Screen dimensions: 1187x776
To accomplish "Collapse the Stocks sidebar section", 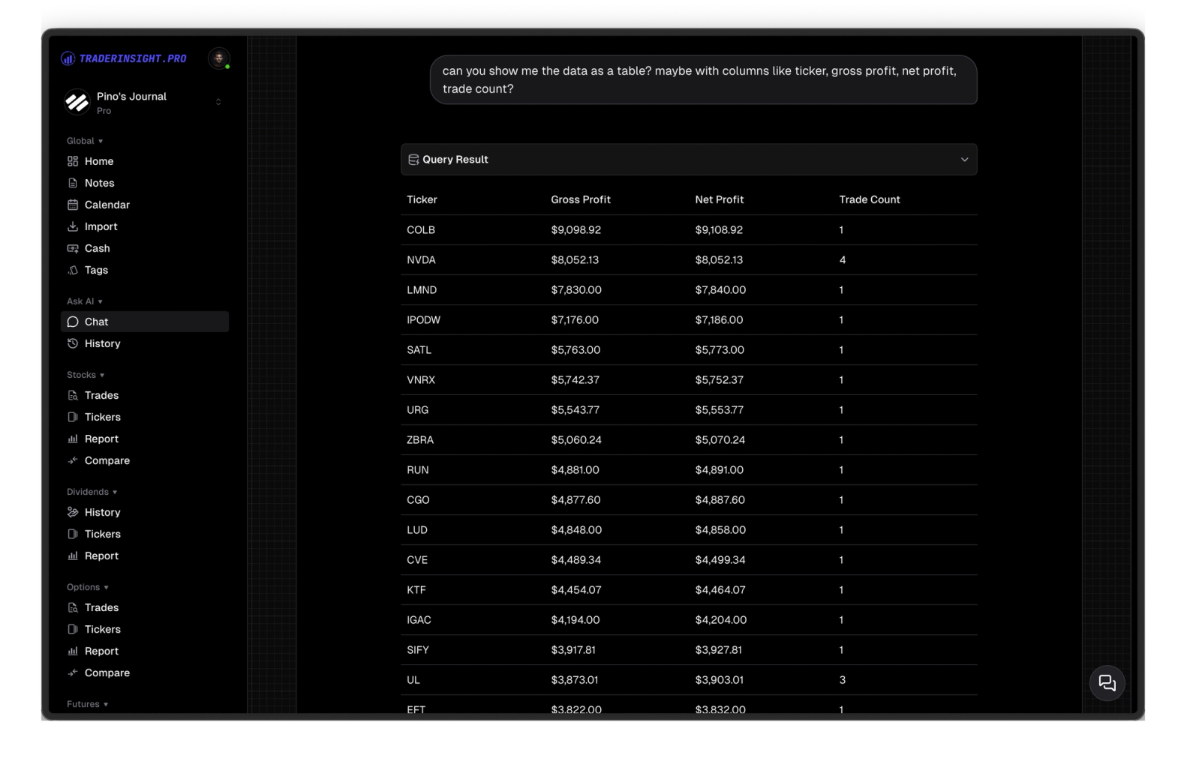I will tap(86, 375).
